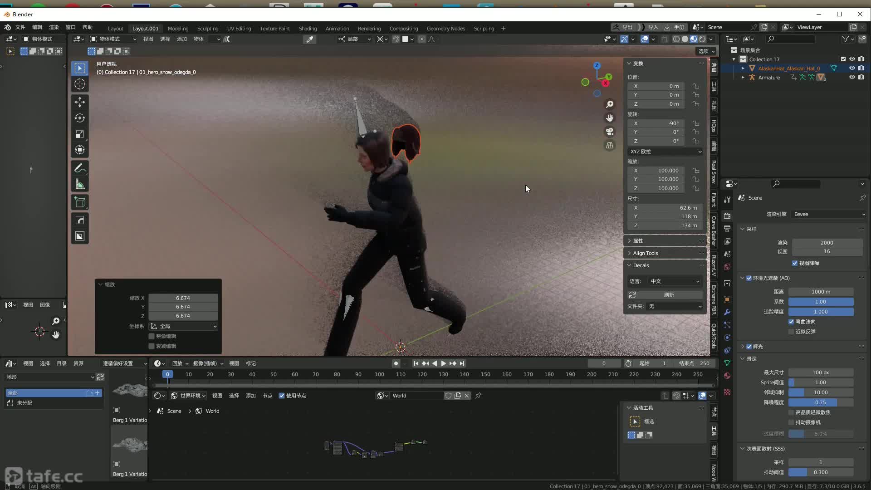This screenshot has height=490, width=871.
Task: Adjust the 降噪程度 0.75 slider
Action: click(x=821, y=402)
